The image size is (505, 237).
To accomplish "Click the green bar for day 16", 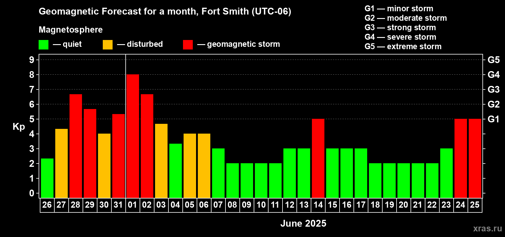I will pos(347,173).
